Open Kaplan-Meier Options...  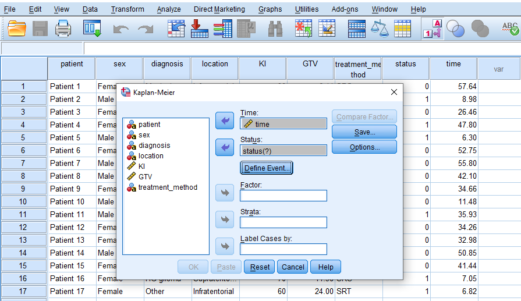(x=364, y=147)
